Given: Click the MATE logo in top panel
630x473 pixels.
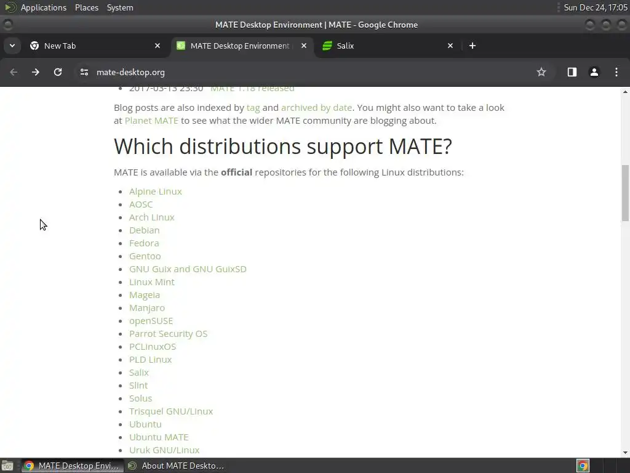Looking at the screenshot, I should [10, 7].
